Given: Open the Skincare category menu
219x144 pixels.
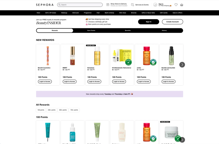Looking at the screenshot, I should click(x=76, y=13).
